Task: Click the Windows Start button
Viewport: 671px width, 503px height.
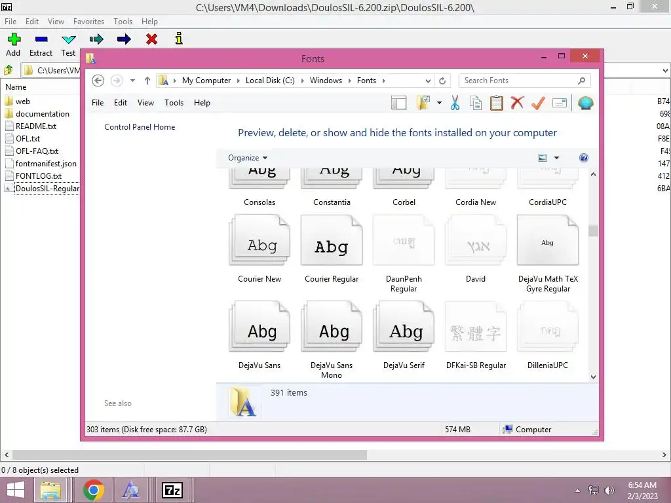Action: tap(16, 490)
